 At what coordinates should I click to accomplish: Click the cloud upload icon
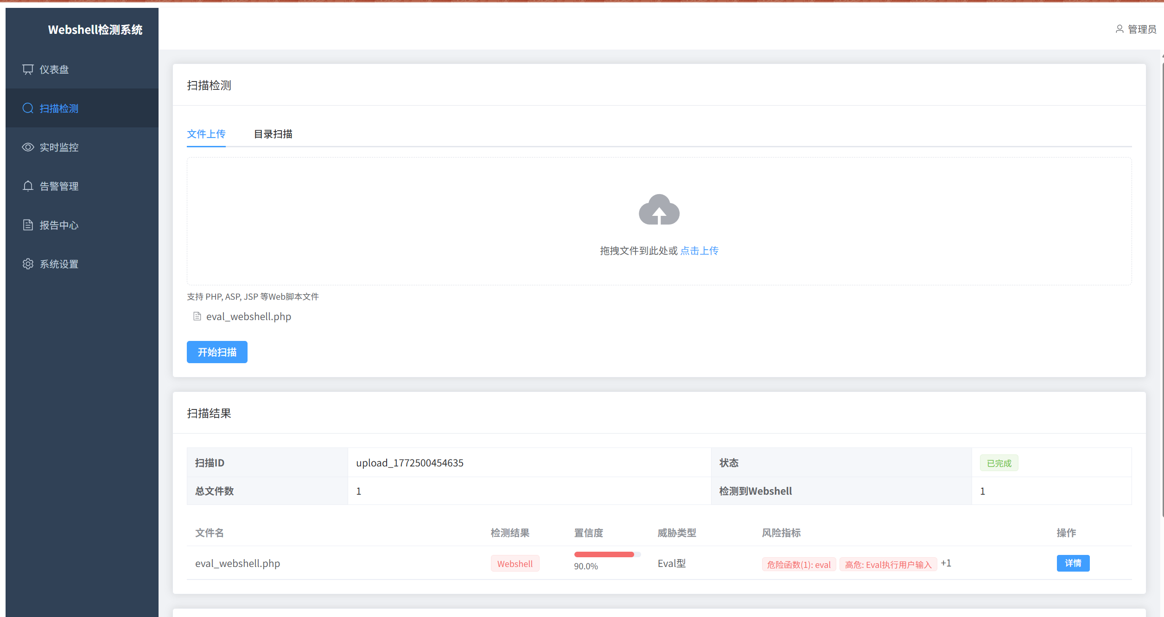coord(659,210)
